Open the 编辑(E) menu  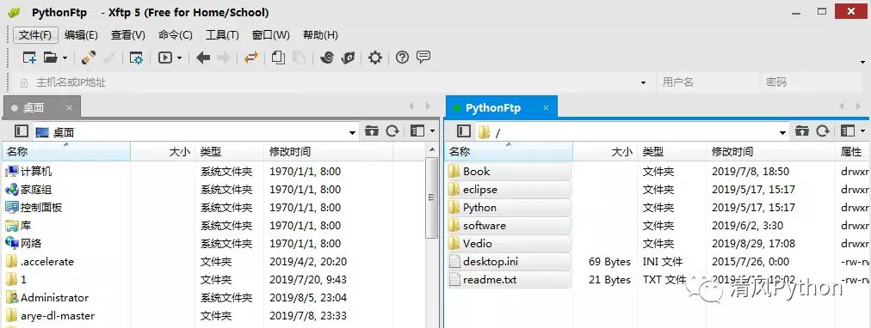(x=81, y=35)
